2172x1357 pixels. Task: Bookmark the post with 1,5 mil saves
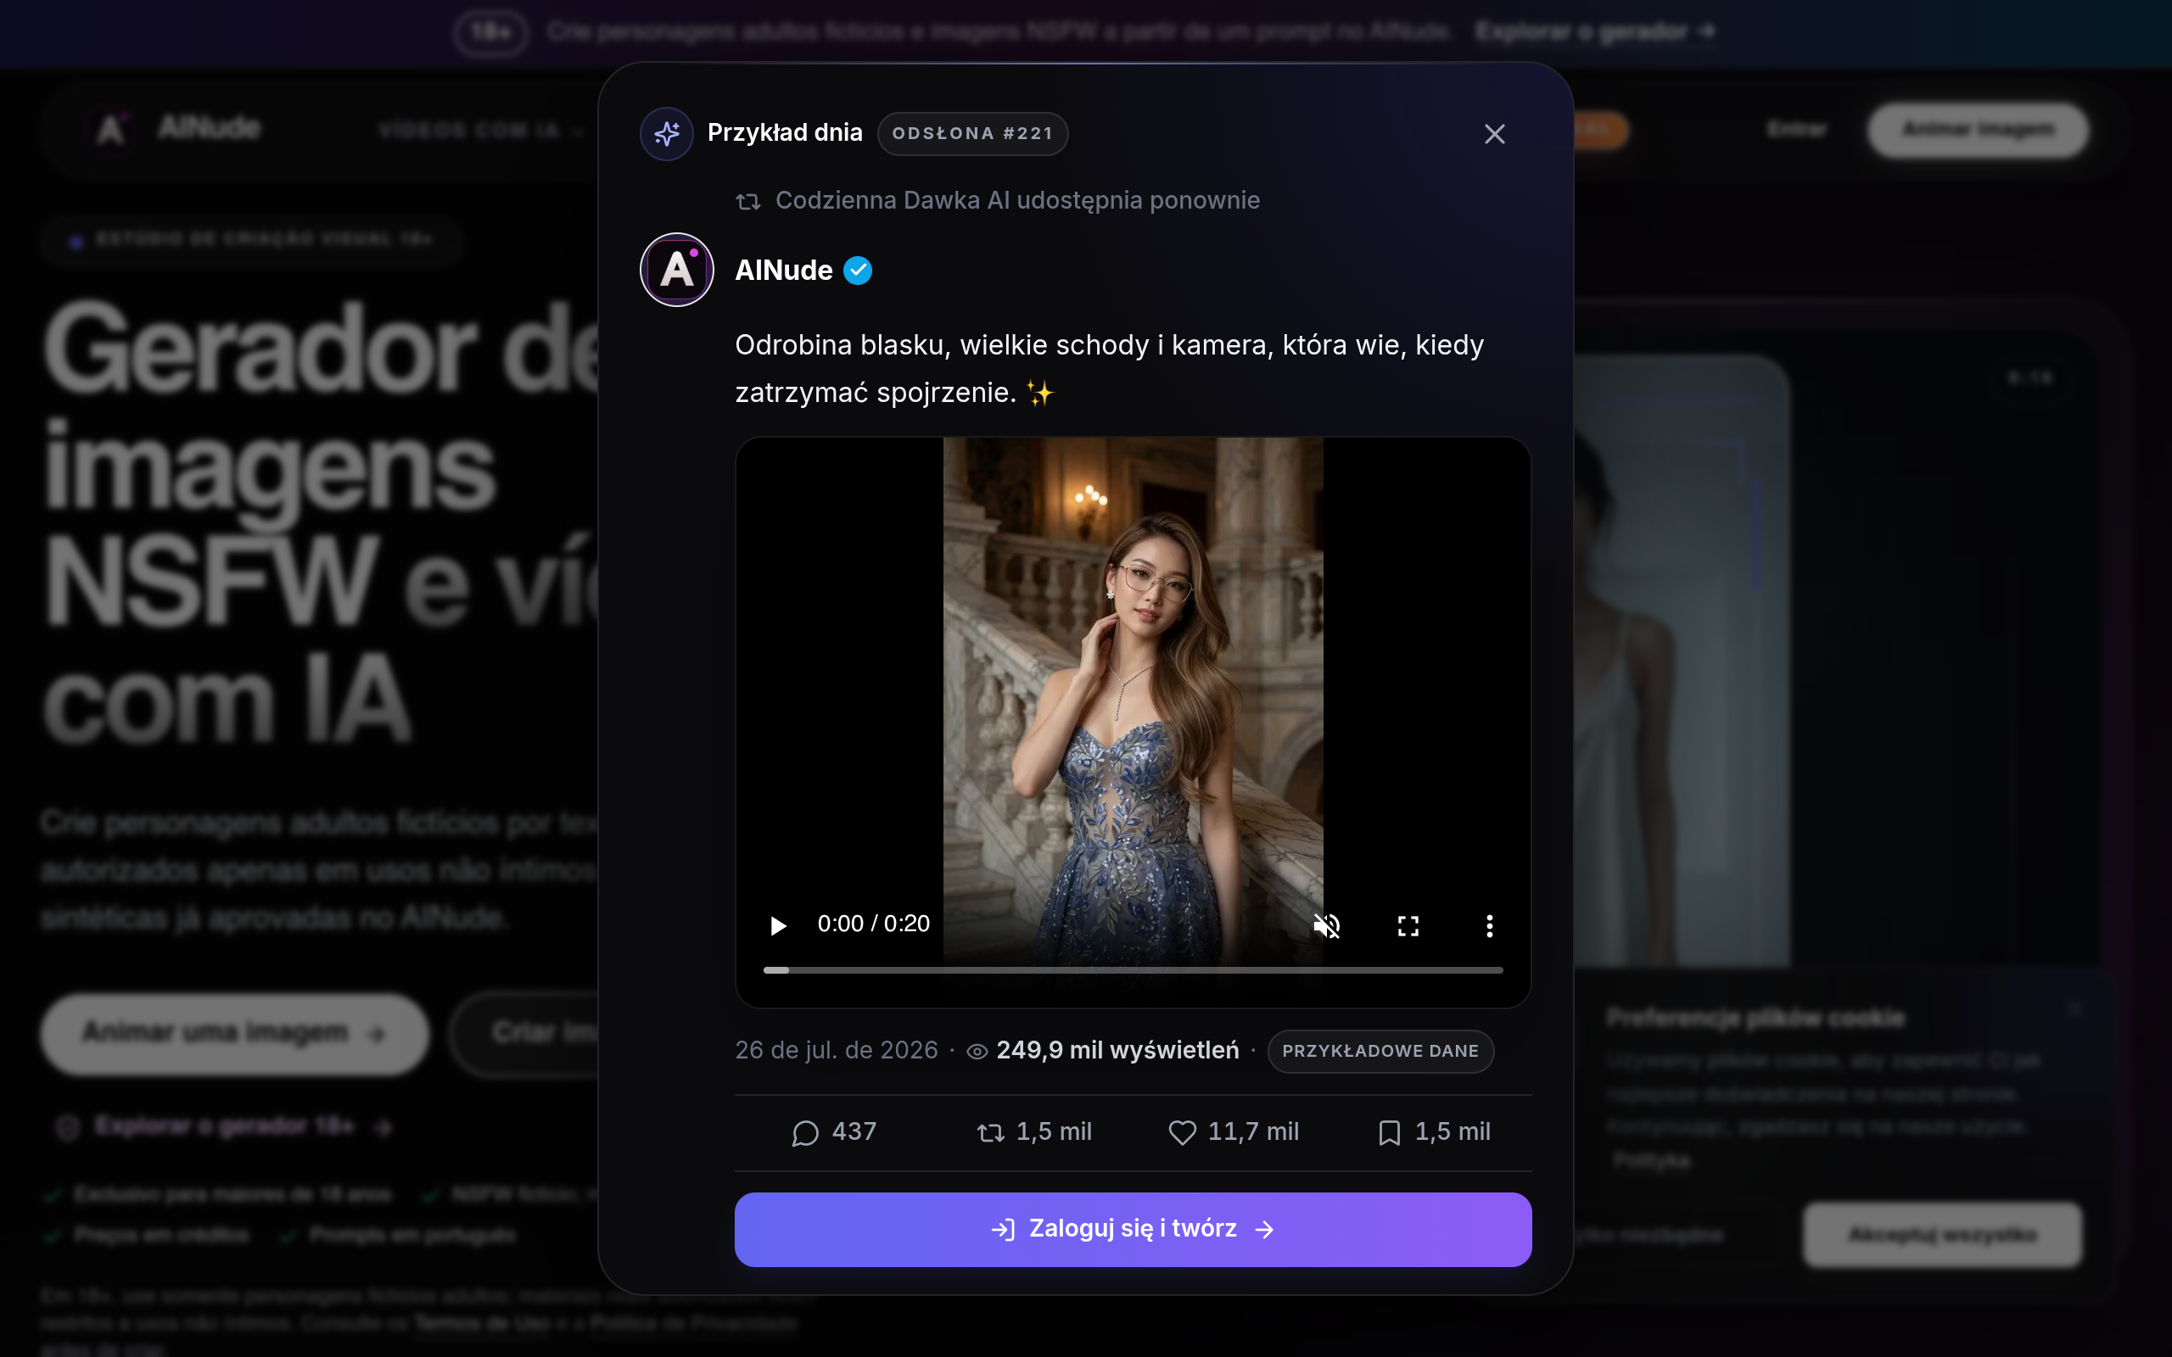pyautogui.click(x=1433, y=1131)
